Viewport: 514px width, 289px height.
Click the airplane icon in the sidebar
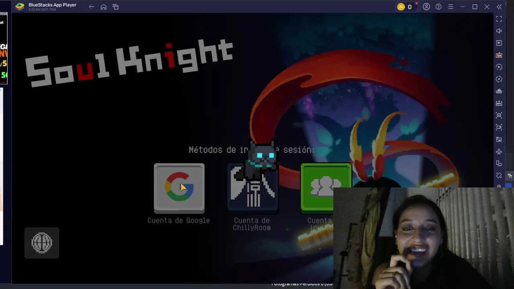[499, 151]
